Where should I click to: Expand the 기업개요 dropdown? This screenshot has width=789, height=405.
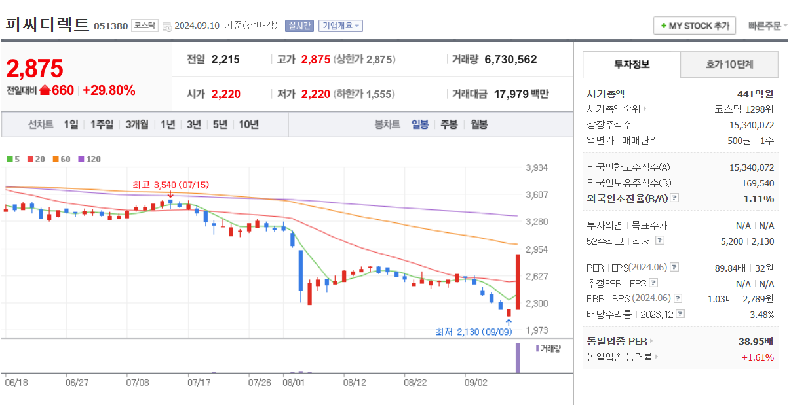click(341, 26)
